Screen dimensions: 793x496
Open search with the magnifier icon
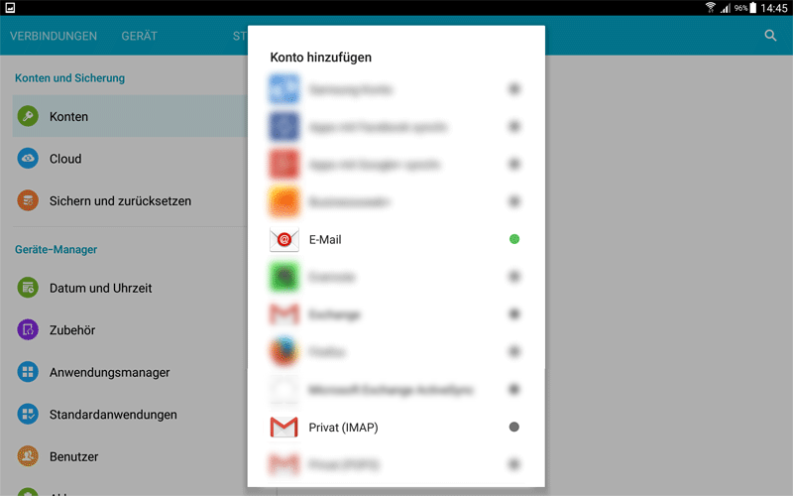[770, 36]
